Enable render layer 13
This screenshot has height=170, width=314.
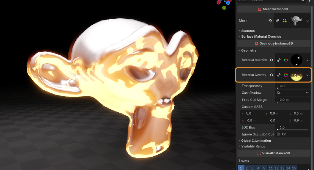(282, 168)
